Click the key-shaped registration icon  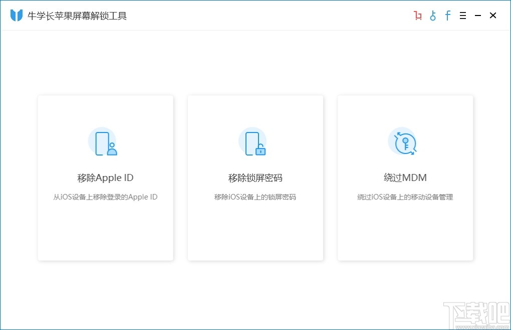click(x=432, y=15)
